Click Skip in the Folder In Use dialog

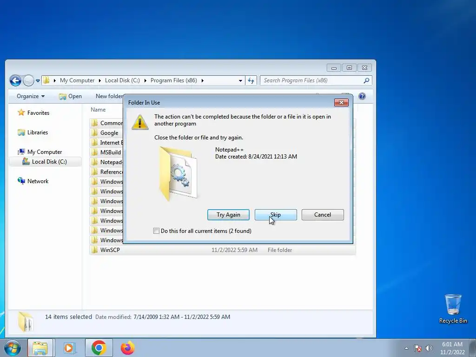(x=276, y=215)
